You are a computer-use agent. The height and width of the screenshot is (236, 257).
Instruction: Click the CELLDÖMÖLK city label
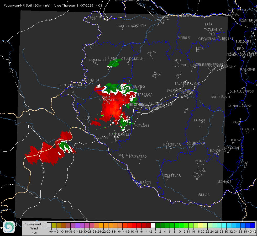pos(132,58)
